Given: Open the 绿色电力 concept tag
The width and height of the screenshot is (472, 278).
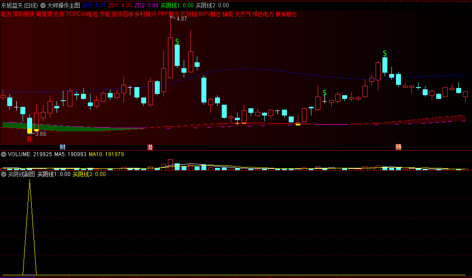Looking at the screenshot, I should point(263,14).
